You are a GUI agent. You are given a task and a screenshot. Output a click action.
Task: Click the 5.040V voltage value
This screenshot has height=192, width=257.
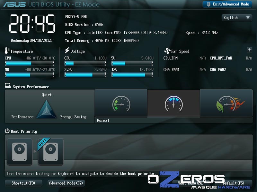tap(147, 58)
